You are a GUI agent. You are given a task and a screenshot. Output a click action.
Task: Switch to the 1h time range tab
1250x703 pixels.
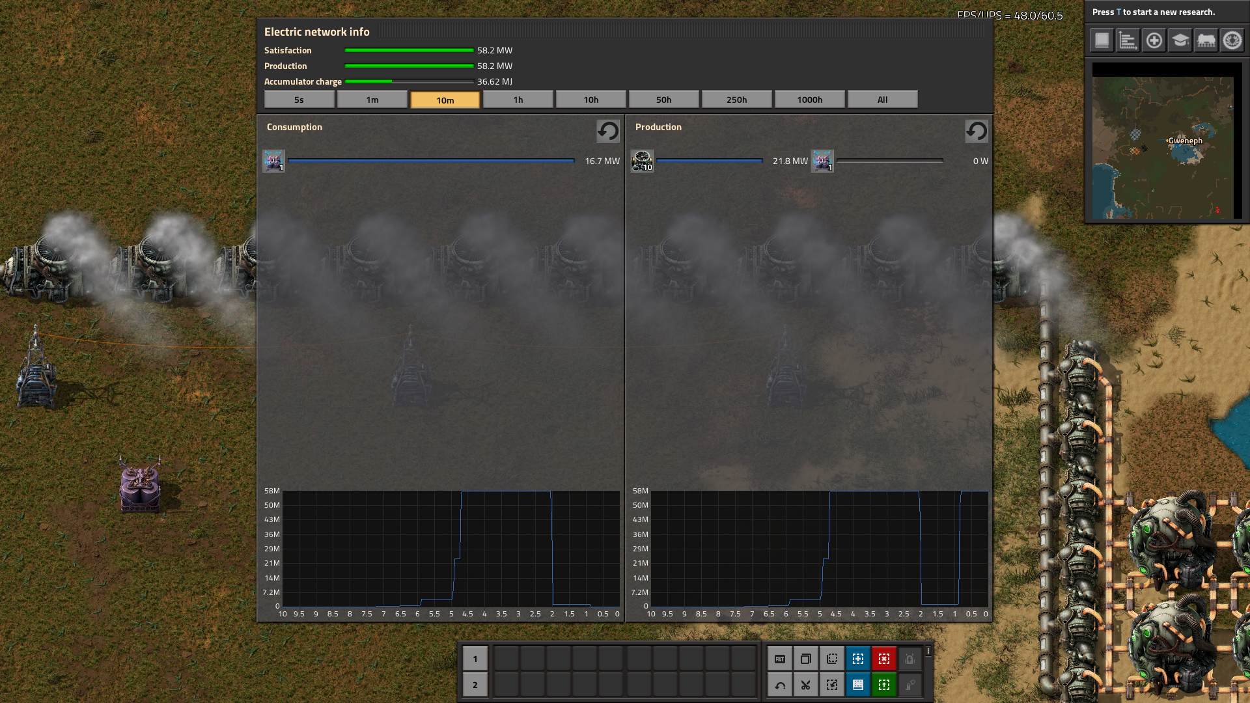coord(518,100)
